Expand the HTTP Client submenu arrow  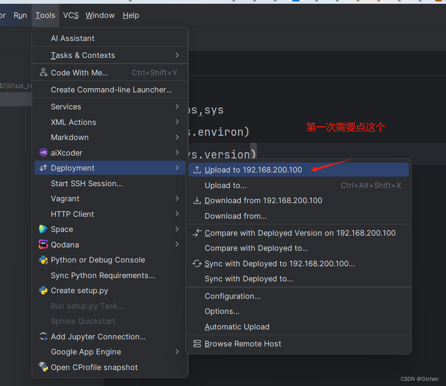(x=177, y=214)
